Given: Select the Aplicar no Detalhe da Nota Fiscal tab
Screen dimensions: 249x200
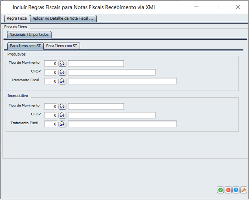Looking at the screenshot, I should coord(63,18).
